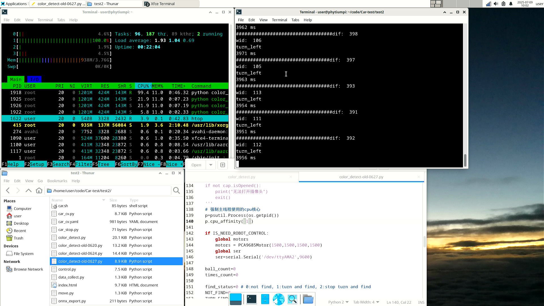The width and height of the screenshot is (544, 306).
Task: Open Terminal menu in htop terminal window
Action: (x=45, y=20)
